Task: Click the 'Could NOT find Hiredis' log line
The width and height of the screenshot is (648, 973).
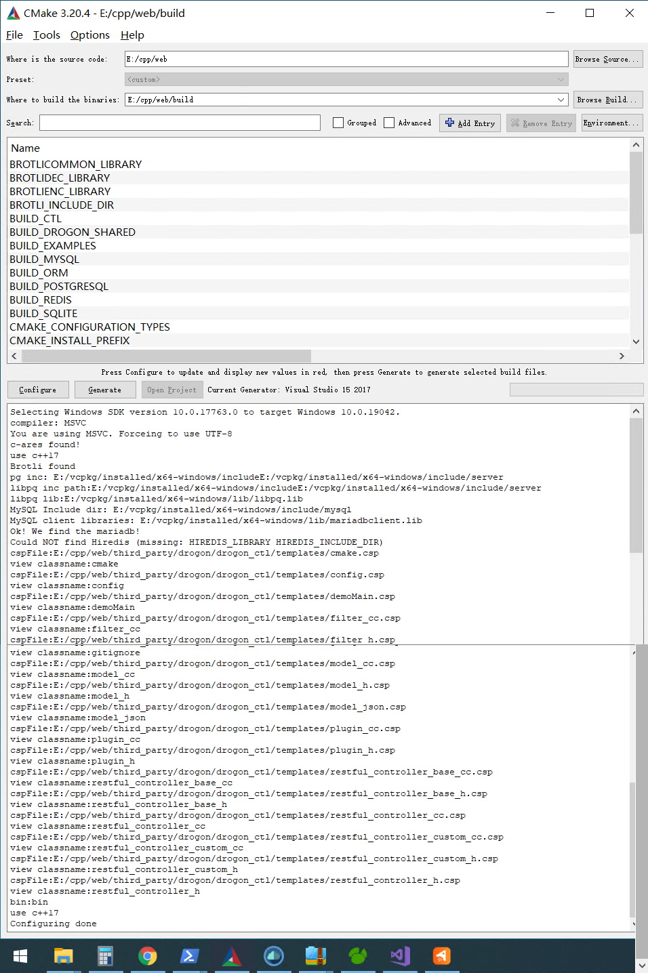Action: click(197, 542)
